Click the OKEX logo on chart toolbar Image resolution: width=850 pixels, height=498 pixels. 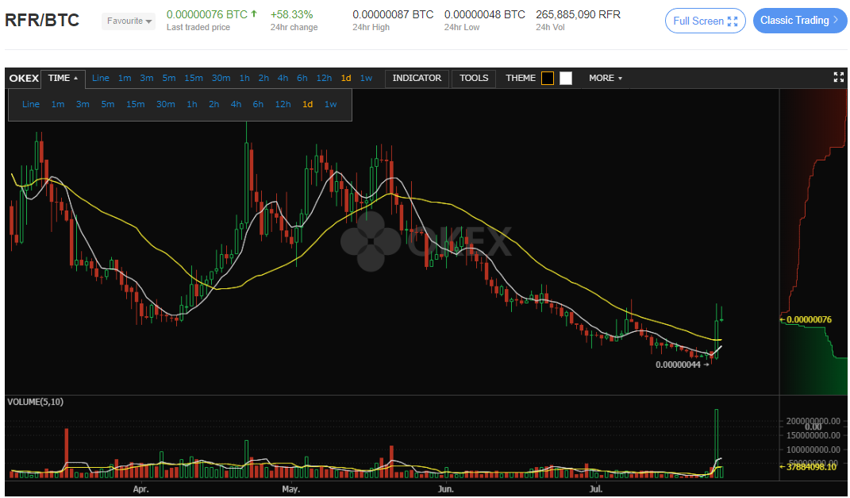(x=23, y=78)
